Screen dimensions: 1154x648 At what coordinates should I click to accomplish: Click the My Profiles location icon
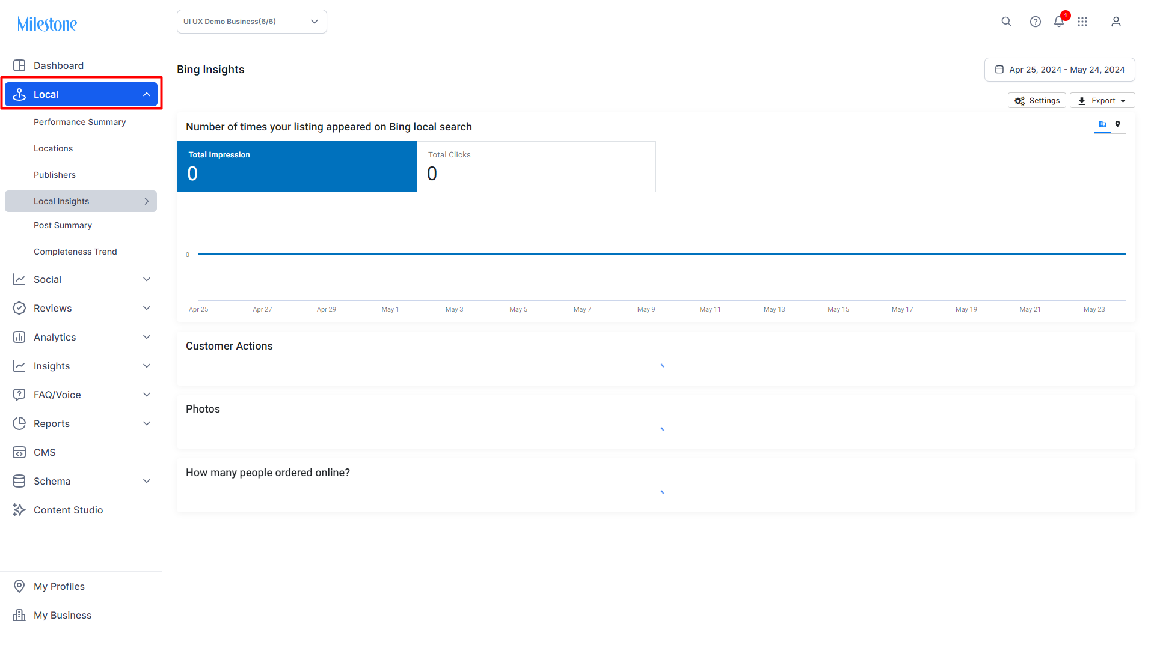pyautogui.click(x=19, y=586)
